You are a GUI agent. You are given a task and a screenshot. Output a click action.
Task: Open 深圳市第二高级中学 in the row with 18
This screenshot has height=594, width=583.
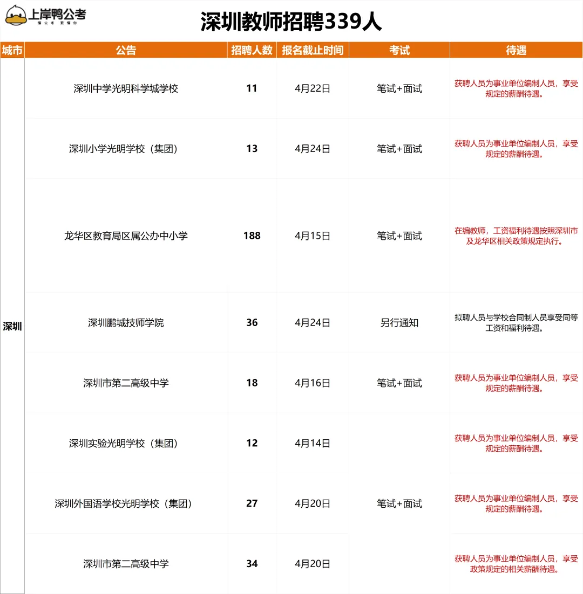(x=126, y=383)
